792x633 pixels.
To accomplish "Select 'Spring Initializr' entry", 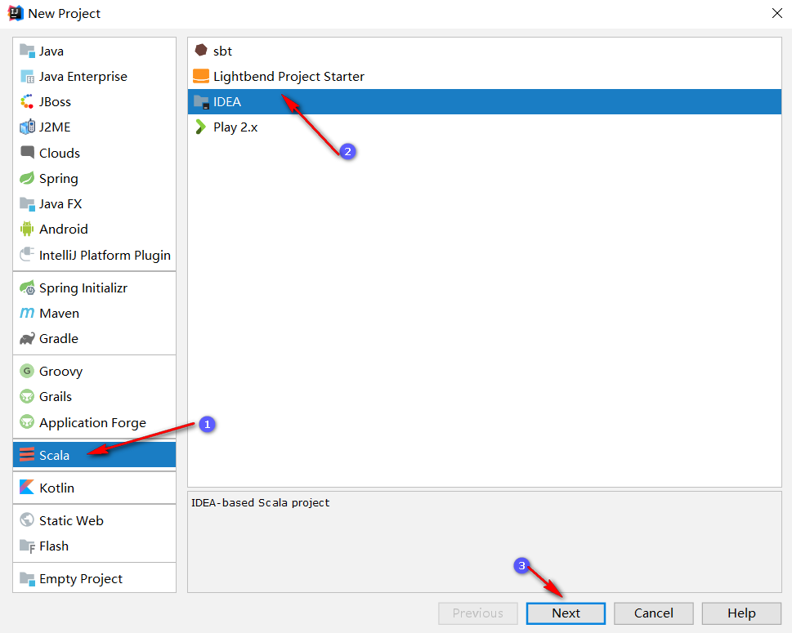I will (83, 288).
